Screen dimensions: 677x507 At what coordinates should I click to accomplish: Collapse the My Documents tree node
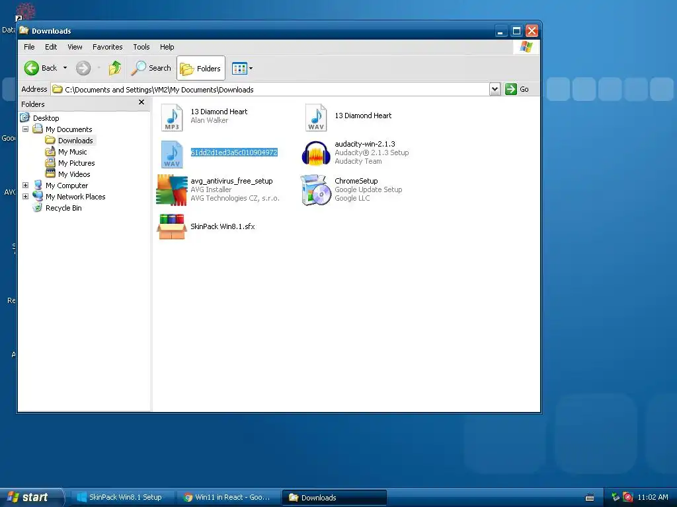point(26,129)
